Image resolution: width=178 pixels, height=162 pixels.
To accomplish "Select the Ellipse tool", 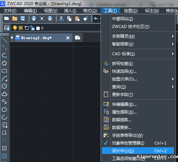I will pyautogui.click(x=4, y=109).
